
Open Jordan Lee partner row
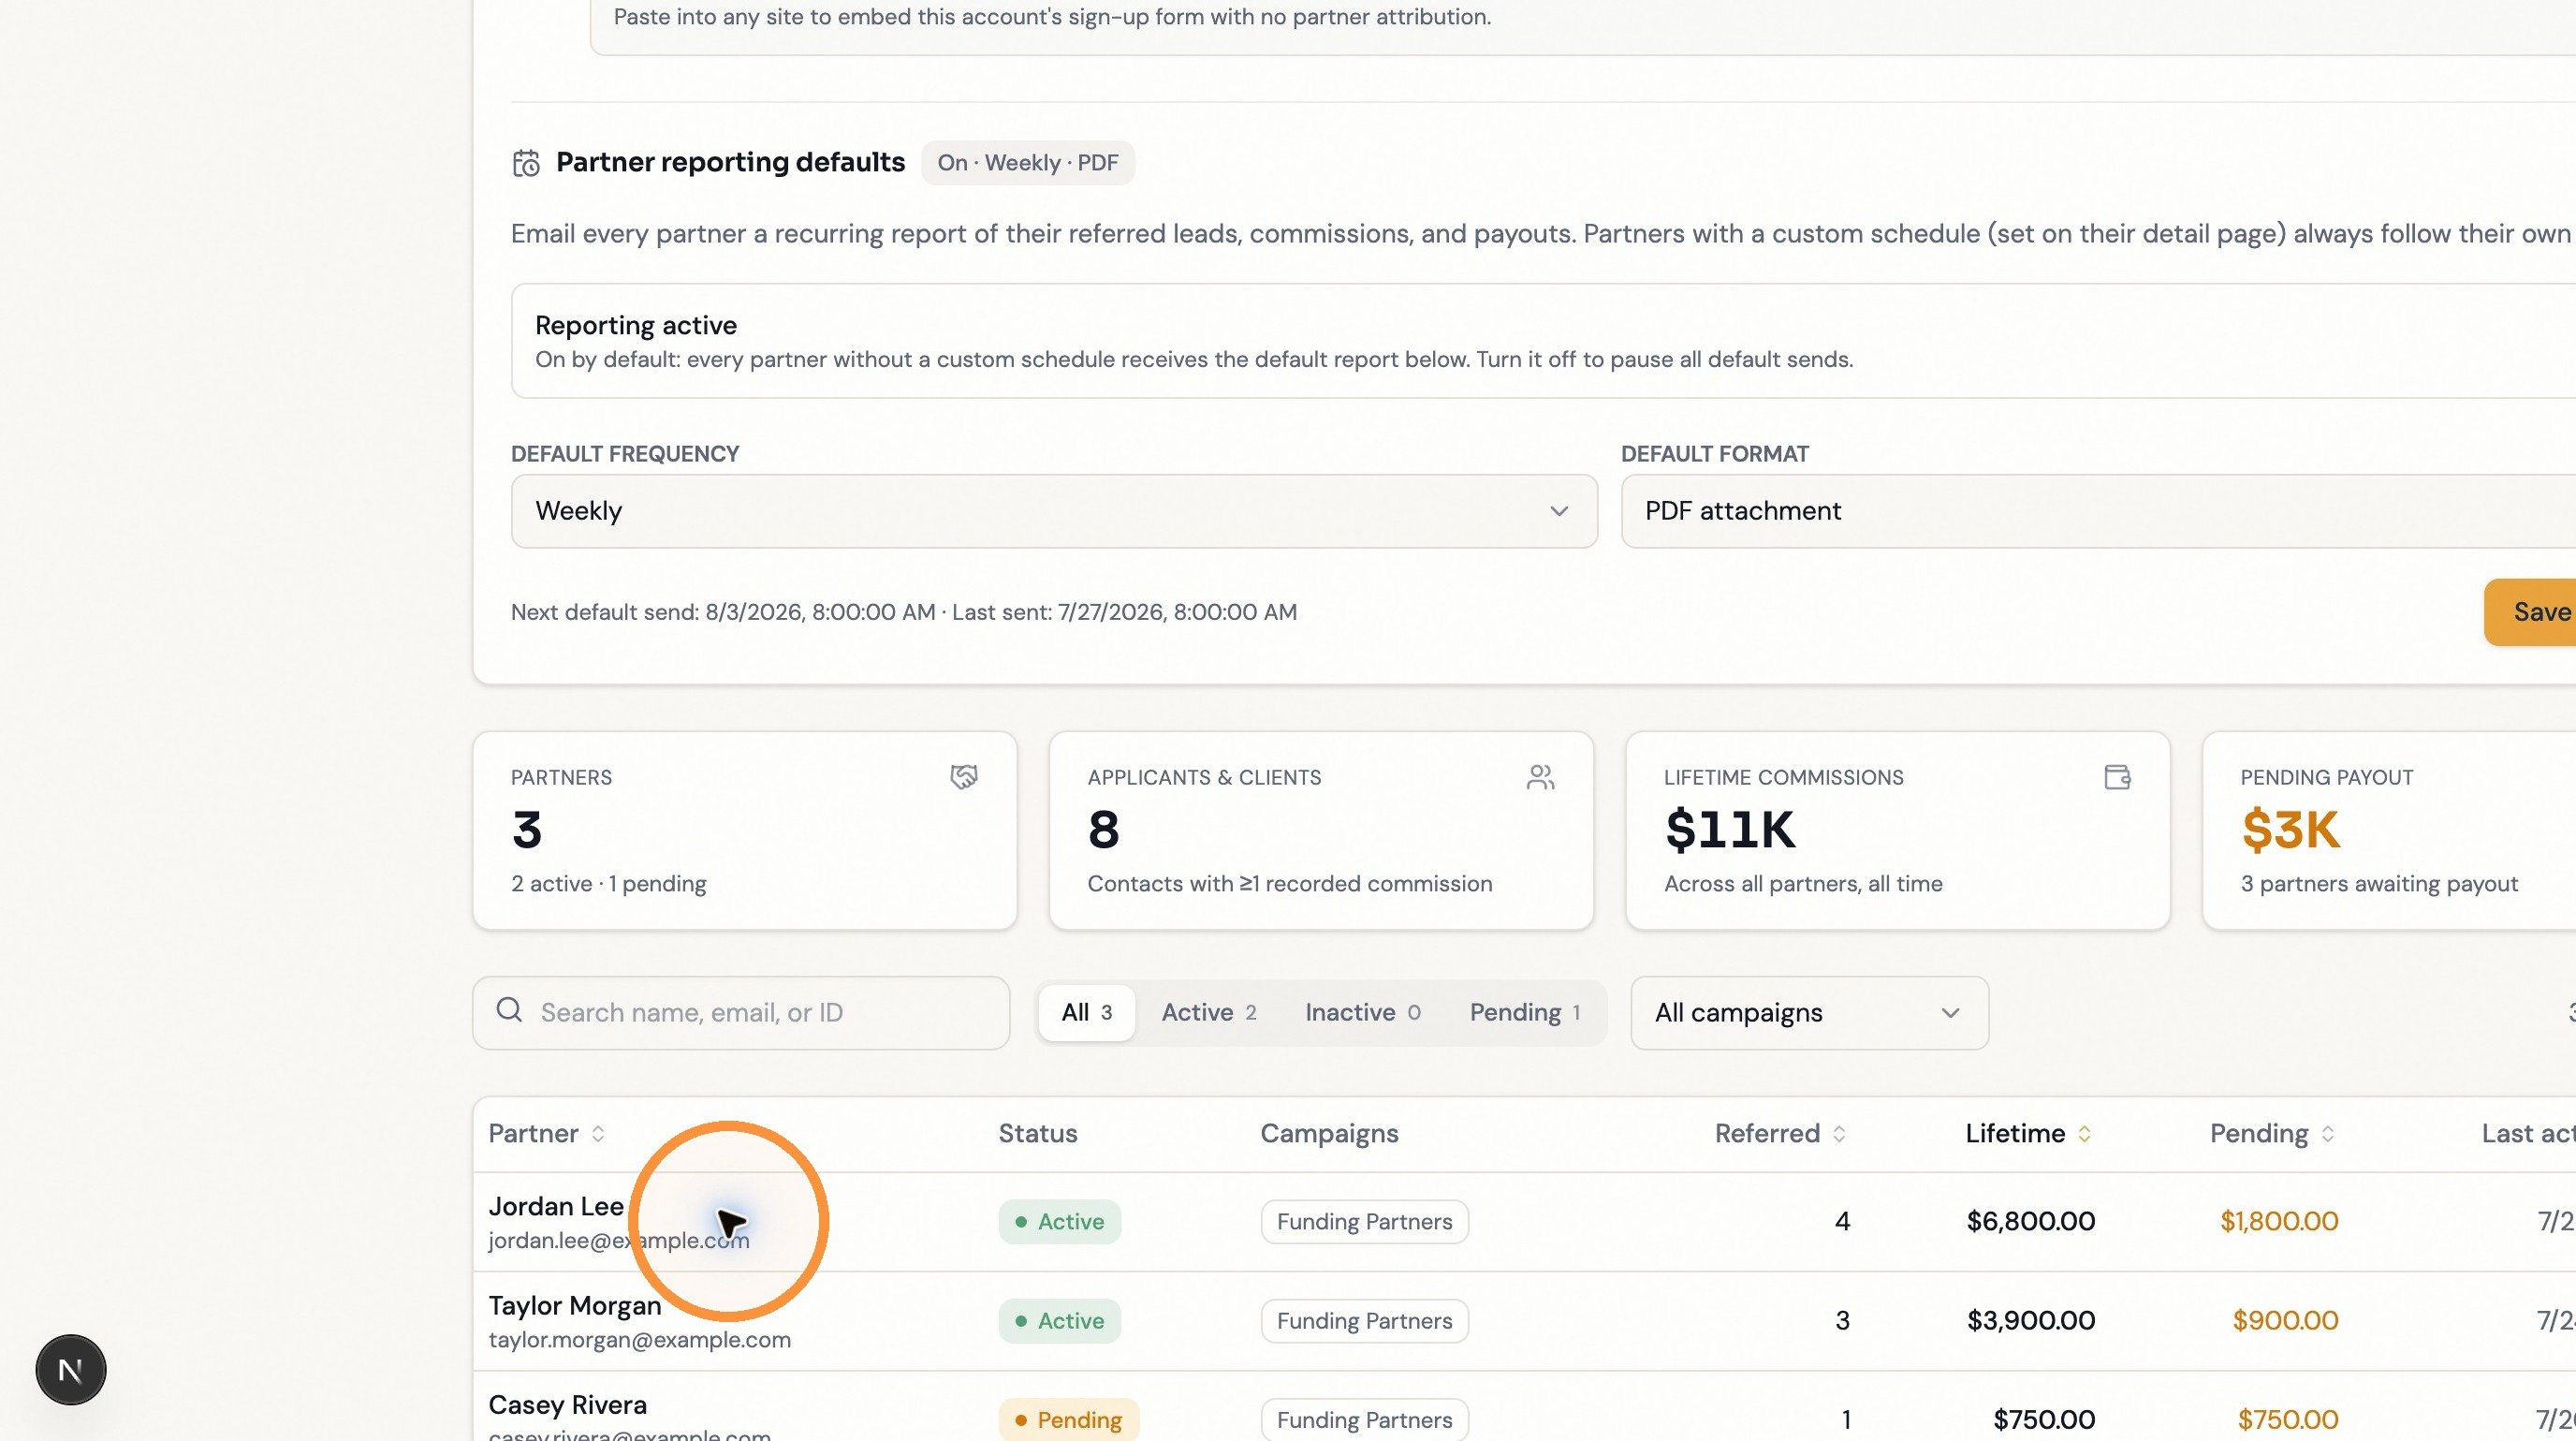(x=1524, y=1222)
